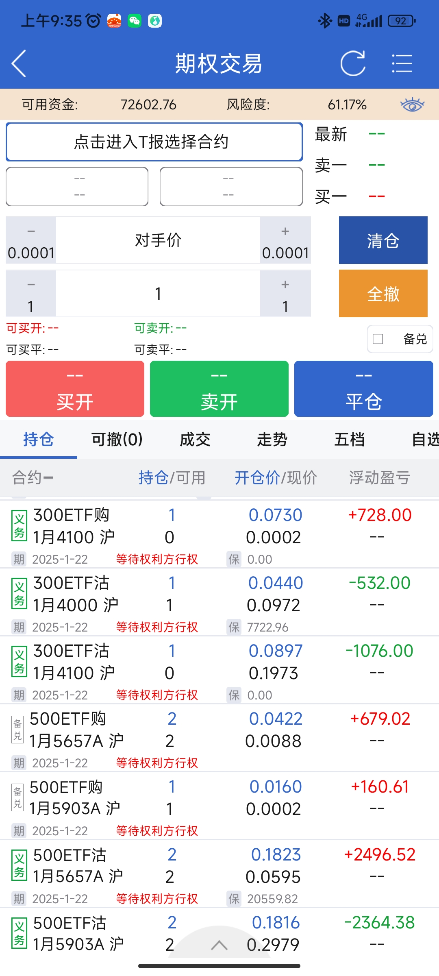Increase price by 0.0001
The height and width of the screenshot is (976, 439).
(285, 240)
